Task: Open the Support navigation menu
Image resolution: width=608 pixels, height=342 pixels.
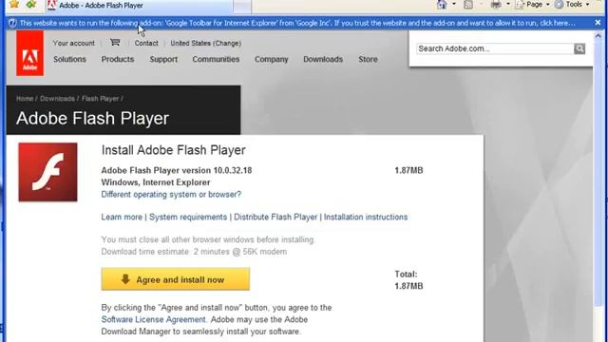Action: point(163,59)
